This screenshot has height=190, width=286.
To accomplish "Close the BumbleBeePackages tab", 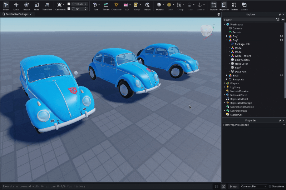I will [x=31, y=14].
